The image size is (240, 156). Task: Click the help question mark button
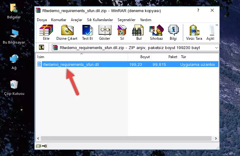point(198,10)
